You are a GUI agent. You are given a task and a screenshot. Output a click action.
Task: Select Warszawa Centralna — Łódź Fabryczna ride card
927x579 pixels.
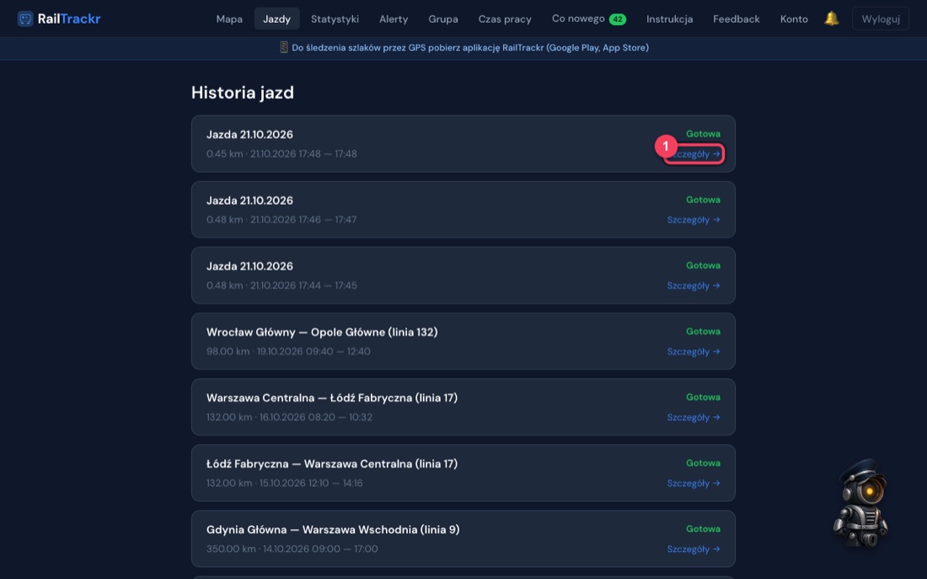coord(463,407)
